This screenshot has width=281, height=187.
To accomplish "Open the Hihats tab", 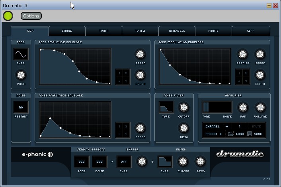I will point(213,31).
